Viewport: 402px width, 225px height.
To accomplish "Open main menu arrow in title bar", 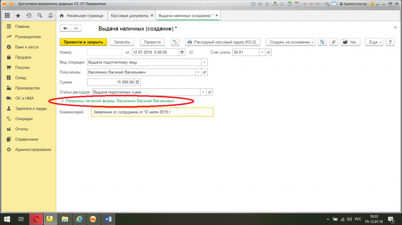I will (11, 4).
